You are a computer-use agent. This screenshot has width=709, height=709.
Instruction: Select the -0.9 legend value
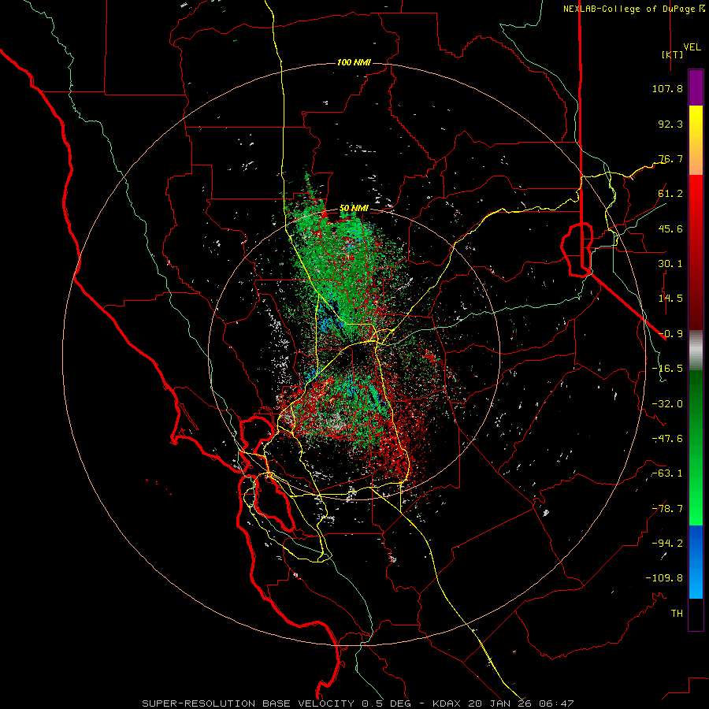(670, 334)
